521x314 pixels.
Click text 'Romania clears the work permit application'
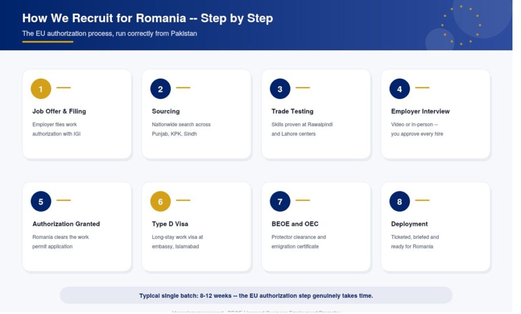(61, 242)
